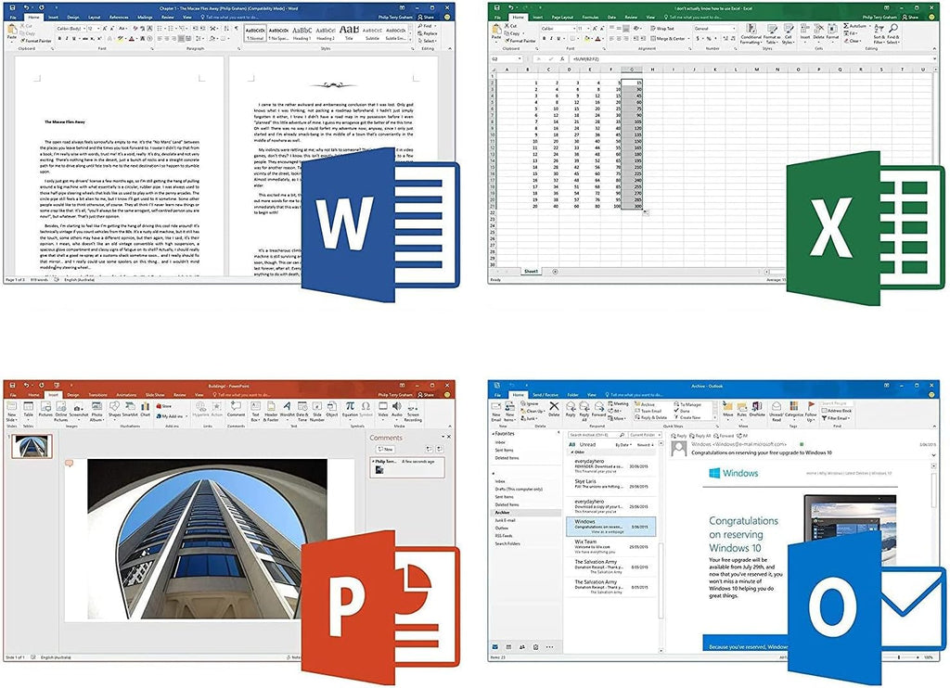
Task: Click the font color button in Word
Action: coord(132,38)
